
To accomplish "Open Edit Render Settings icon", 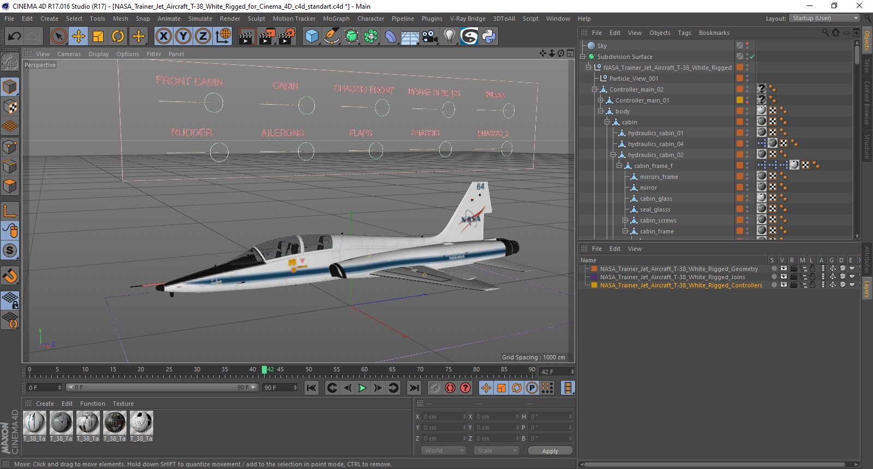I will (287, 37).
